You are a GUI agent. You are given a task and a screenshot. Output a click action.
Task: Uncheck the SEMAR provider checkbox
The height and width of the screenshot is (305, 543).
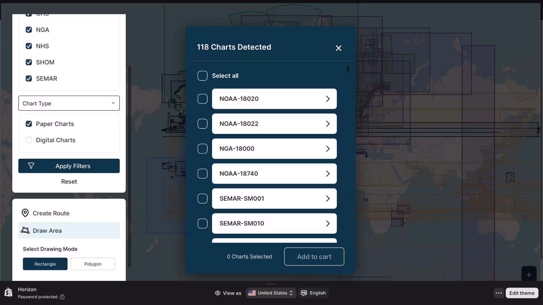pyautogui.click(x=29, y=79)
